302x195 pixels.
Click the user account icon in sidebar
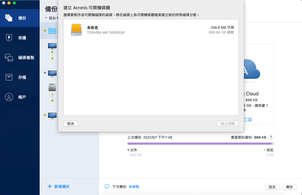coord(9,97)
